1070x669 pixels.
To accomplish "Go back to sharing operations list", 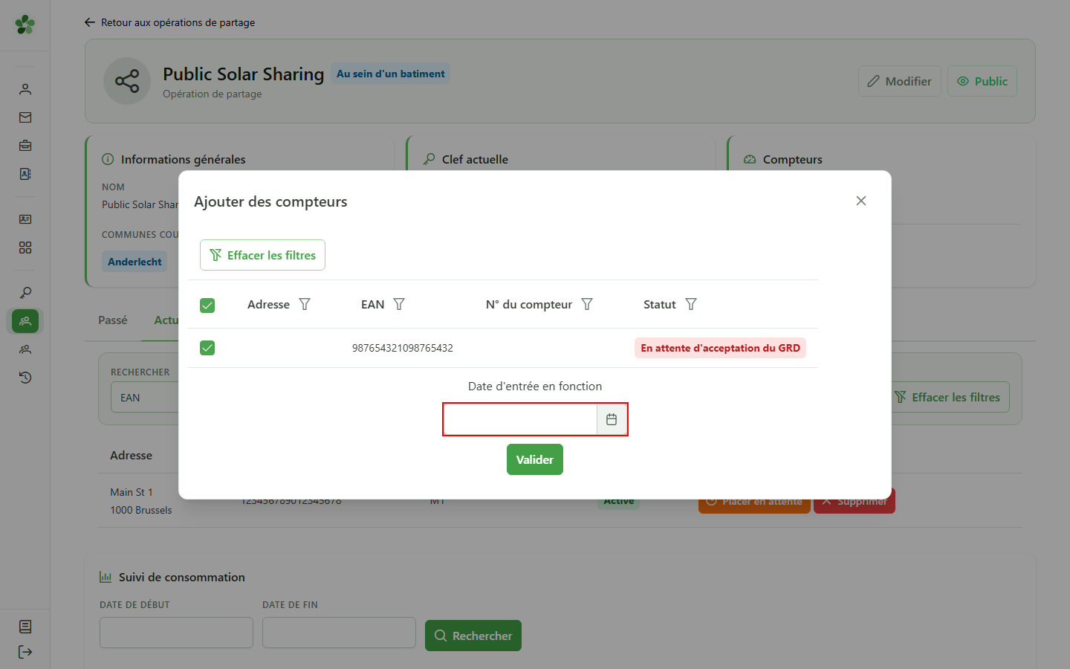I will (169, 22).
